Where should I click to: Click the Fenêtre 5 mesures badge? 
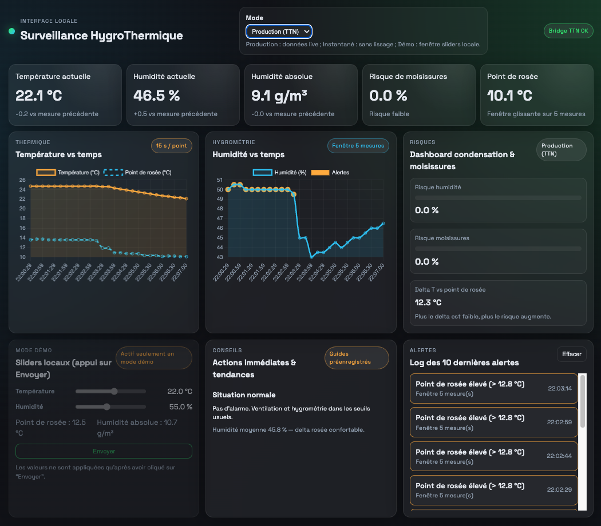pyautogui.click(x=358, y=146)
